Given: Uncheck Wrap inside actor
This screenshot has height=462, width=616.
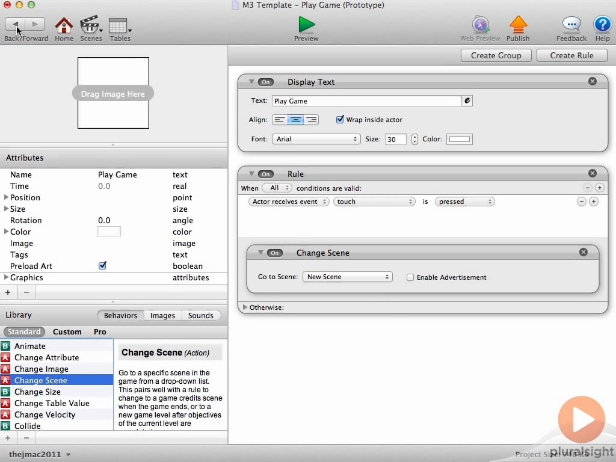Looking at the screenshot, I should pyautogui.click(x=340, y=120).
